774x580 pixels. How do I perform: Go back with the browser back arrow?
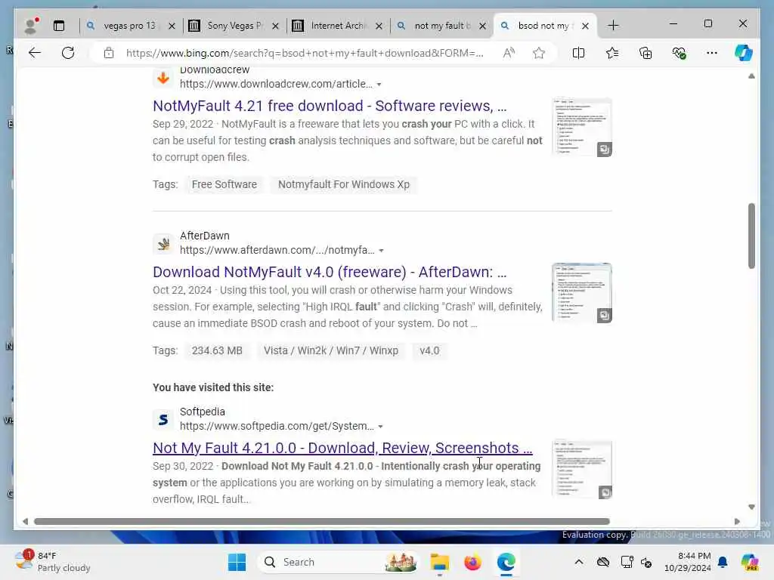(35, 53)
